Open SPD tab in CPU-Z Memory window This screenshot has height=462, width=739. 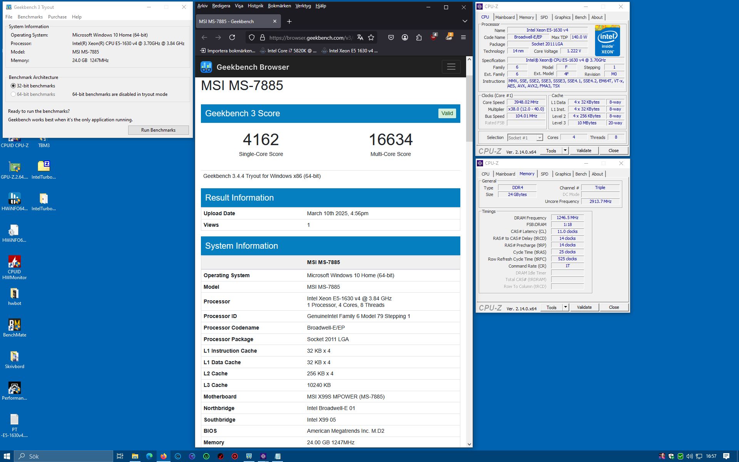coord(544,174)
